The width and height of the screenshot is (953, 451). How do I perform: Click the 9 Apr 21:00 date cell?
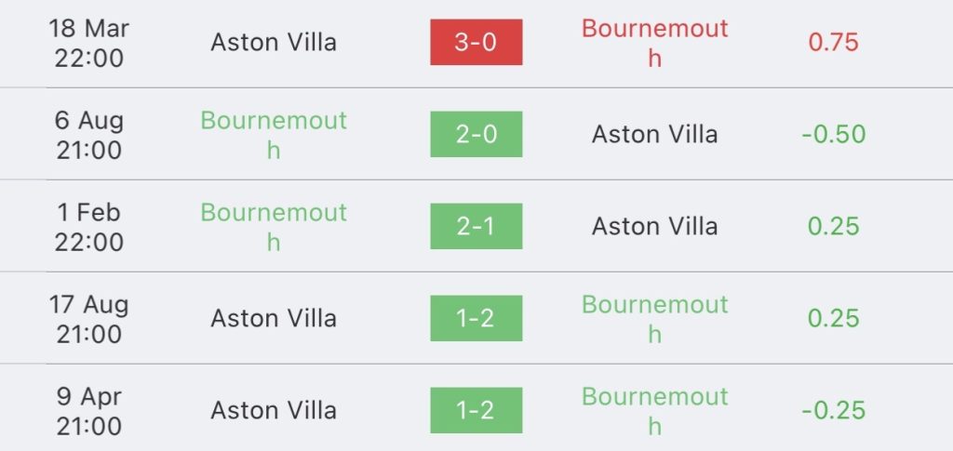point(88,411)
